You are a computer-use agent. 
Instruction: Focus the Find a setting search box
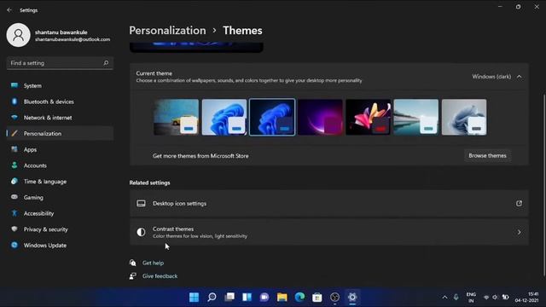pyautogui.click(x=60, y=63)
